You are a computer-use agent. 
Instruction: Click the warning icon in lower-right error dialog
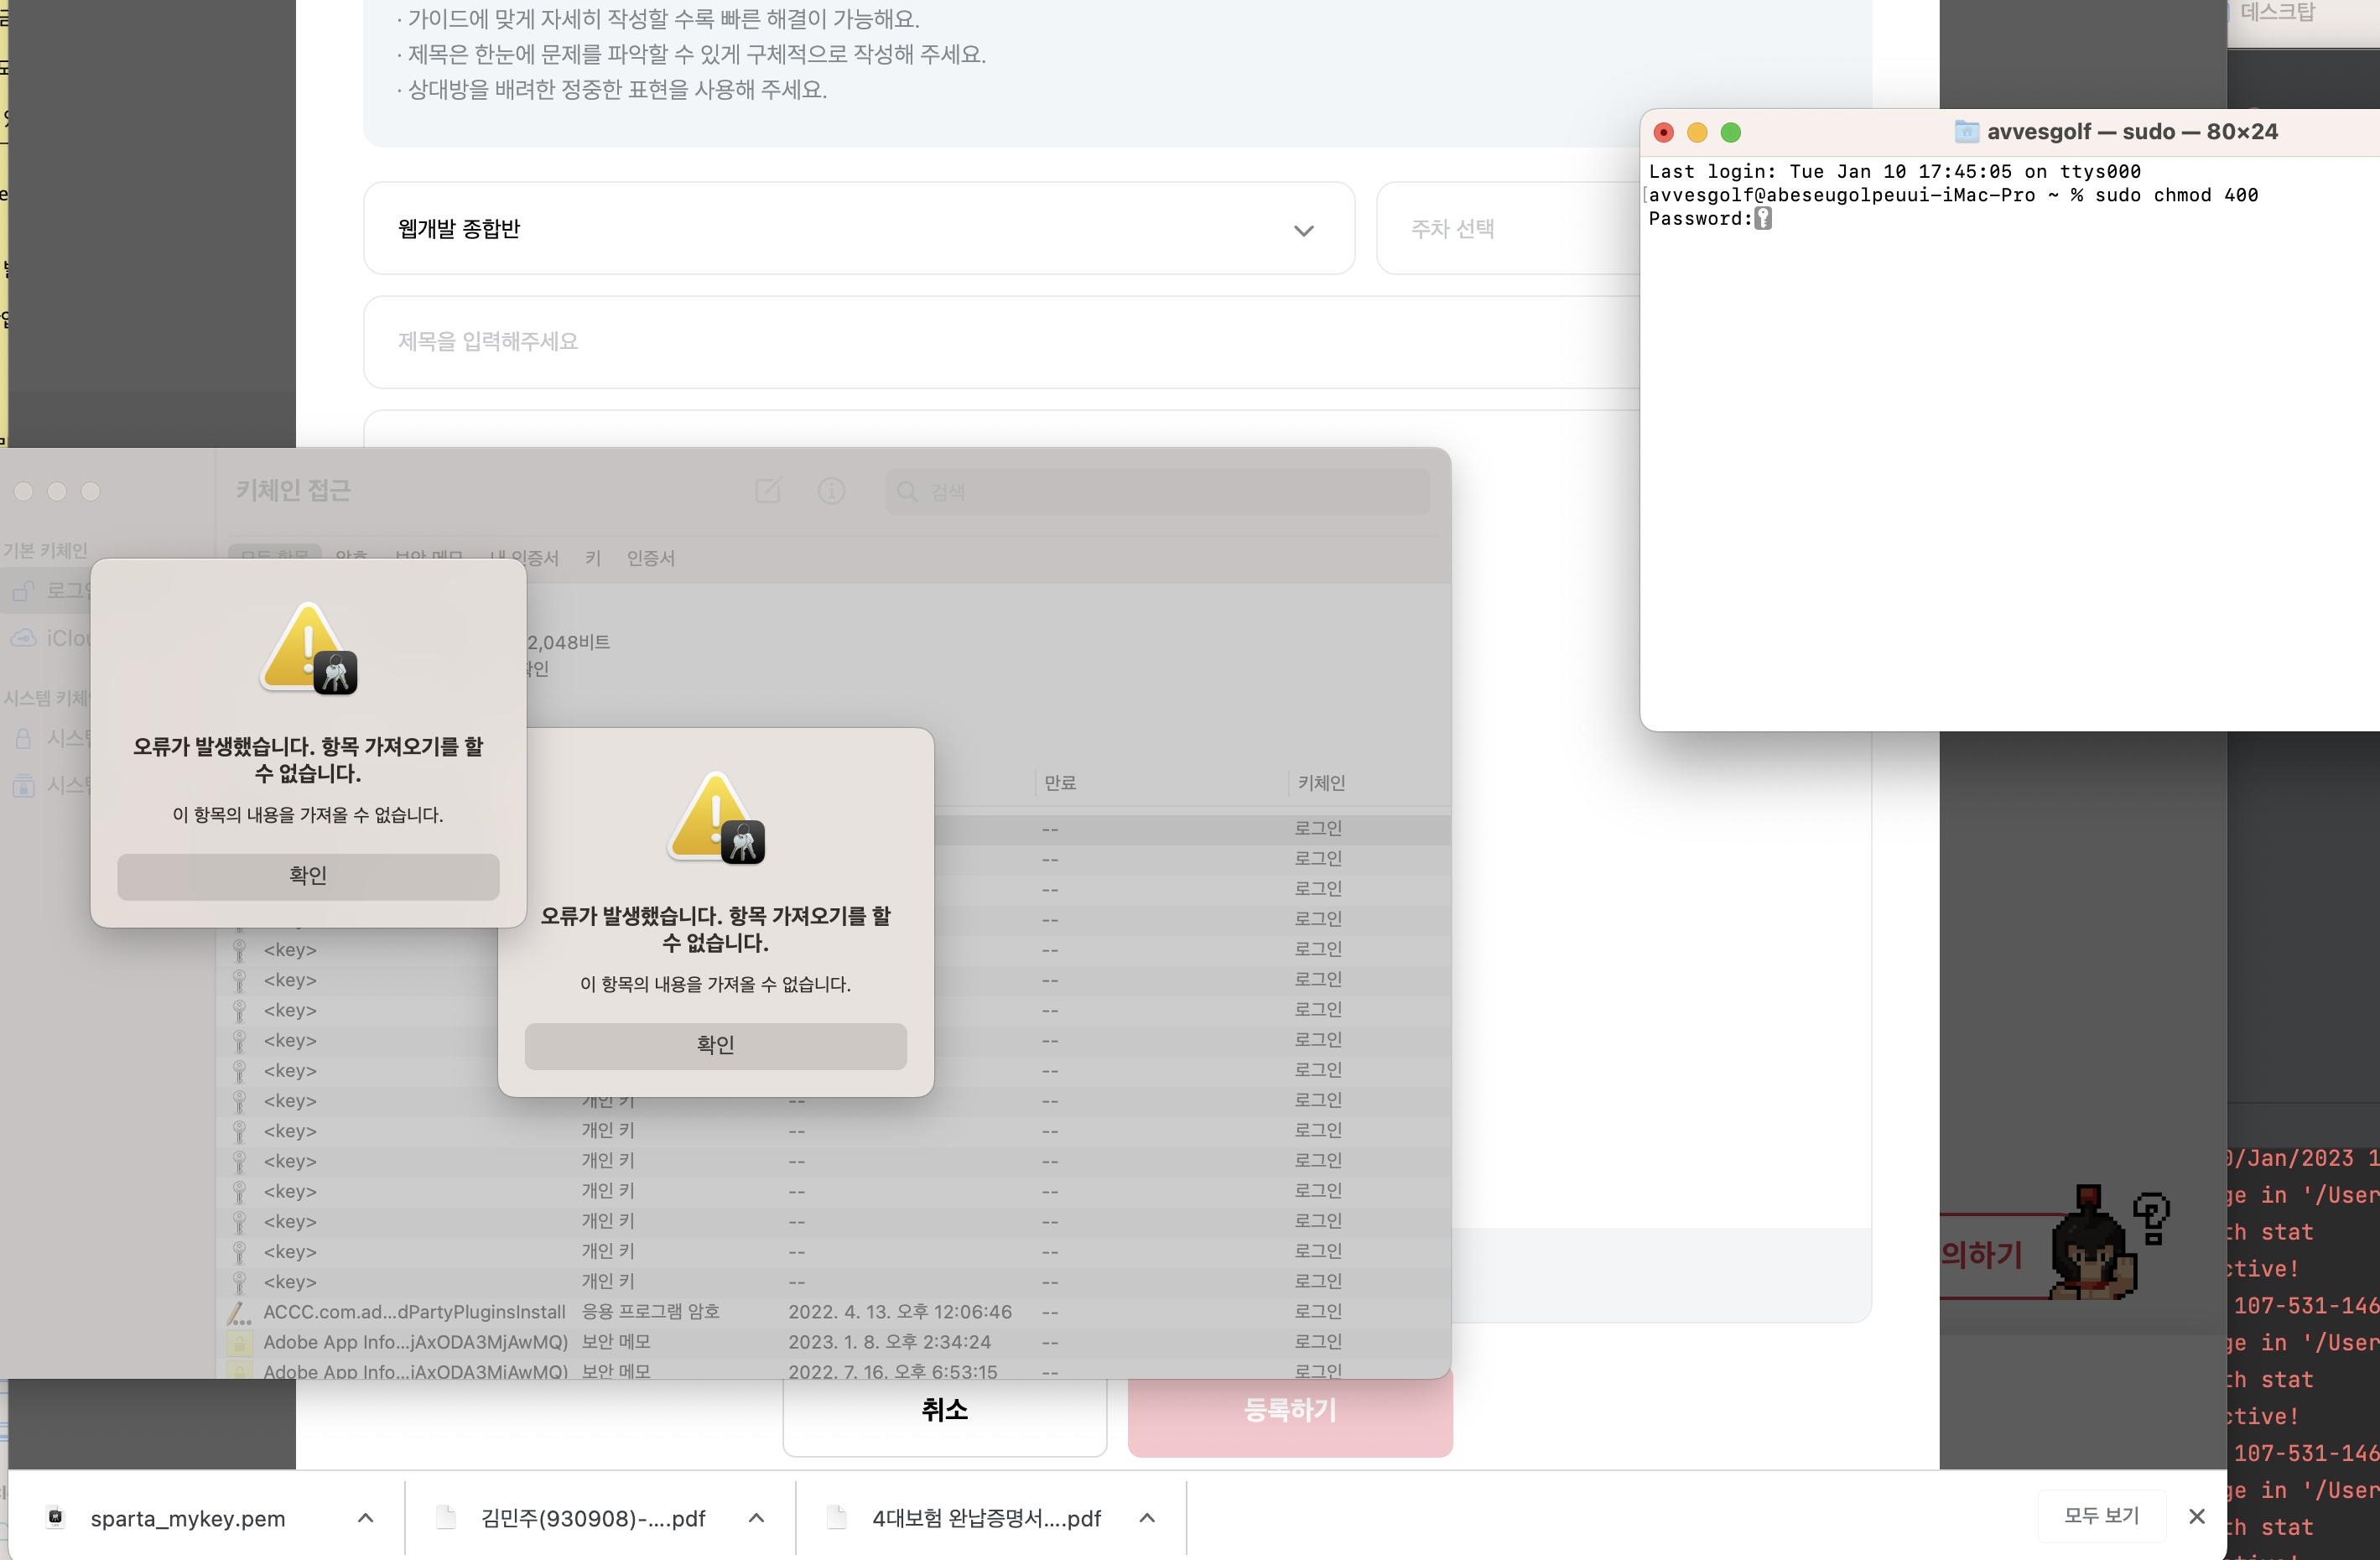(716, 818)
